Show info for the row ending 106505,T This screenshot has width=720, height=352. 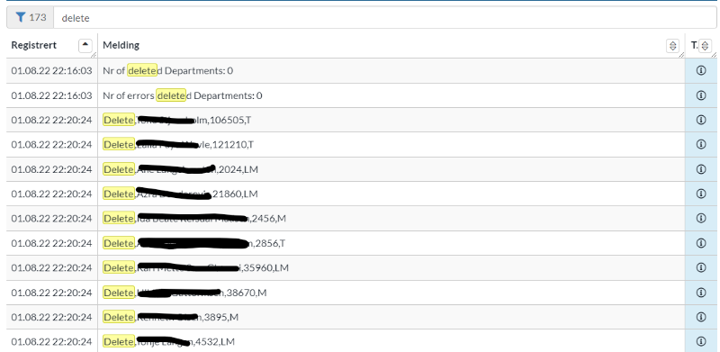pyautogui.click(x=701, y=120)
